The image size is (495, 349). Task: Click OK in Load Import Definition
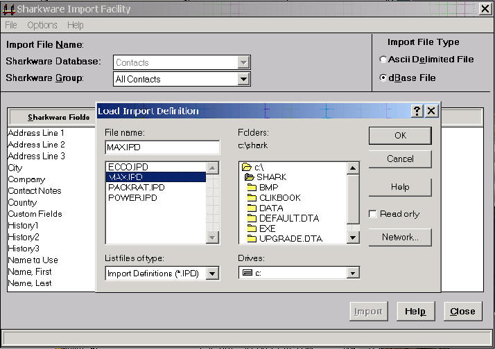click(x=400, y=136)
